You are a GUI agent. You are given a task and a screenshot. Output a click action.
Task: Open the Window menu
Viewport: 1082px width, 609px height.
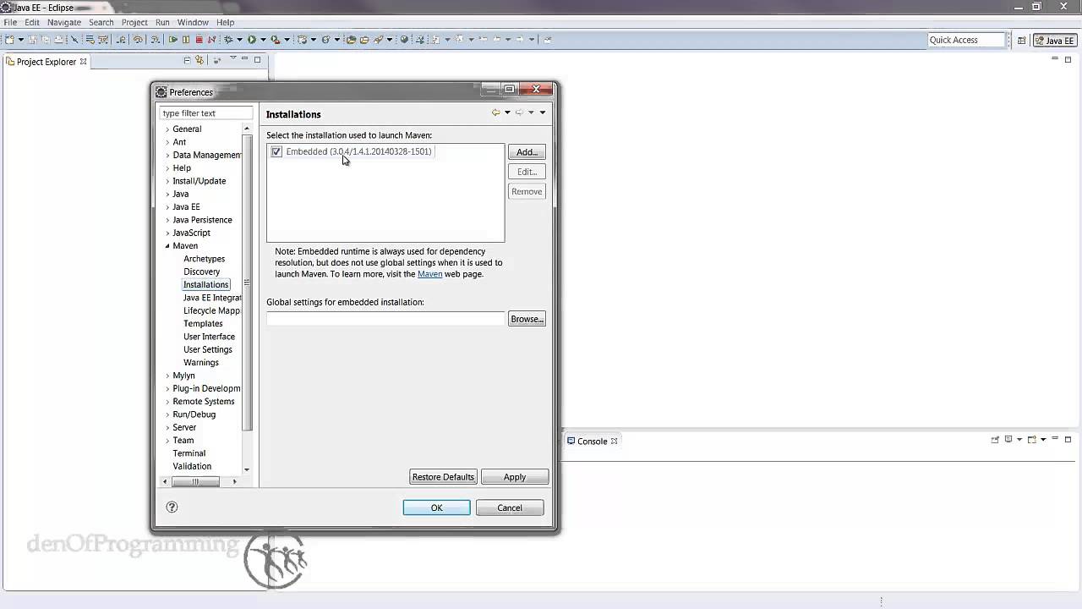(x=193, y=22)
